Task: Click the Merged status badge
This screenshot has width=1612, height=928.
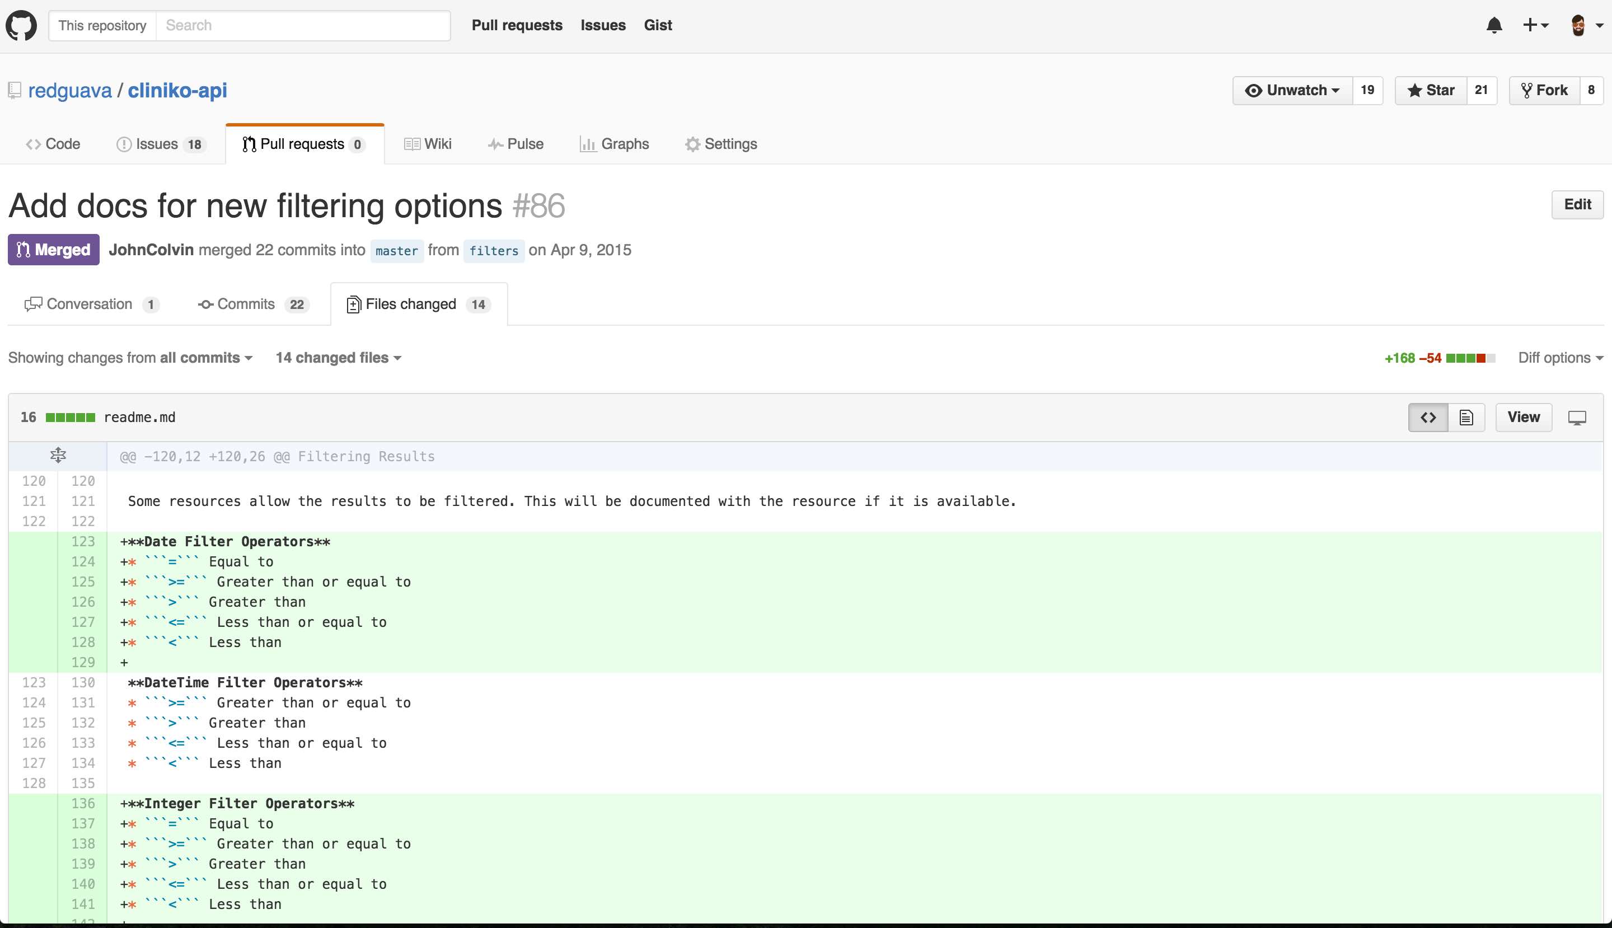Action: click(54, 250)
